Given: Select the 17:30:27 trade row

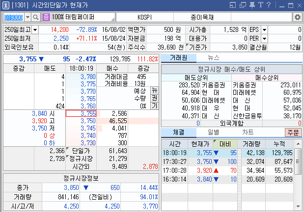Looking at the screenshot, I should (227, 161).
